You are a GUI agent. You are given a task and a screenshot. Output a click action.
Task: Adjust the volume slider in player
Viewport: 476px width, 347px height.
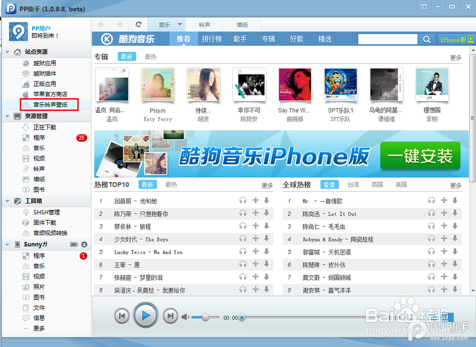tap(205, 317)
